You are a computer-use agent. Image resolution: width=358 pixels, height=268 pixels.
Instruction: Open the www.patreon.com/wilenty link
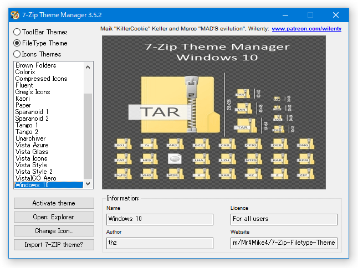[306, 29]
